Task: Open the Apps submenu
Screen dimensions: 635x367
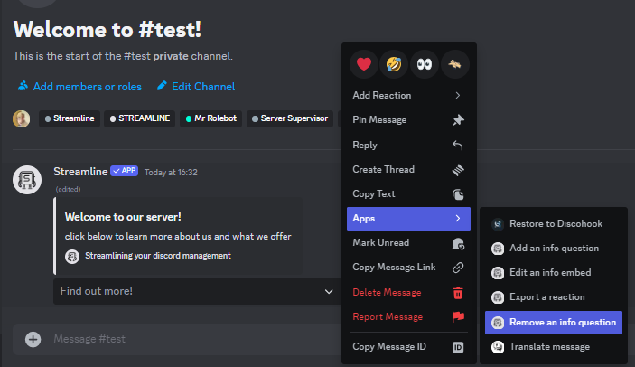Action: coord(408,218)
